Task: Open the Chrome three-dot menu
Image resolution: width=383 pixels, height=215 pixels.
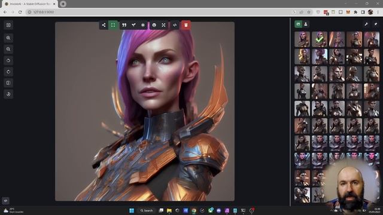Action: 378,12
